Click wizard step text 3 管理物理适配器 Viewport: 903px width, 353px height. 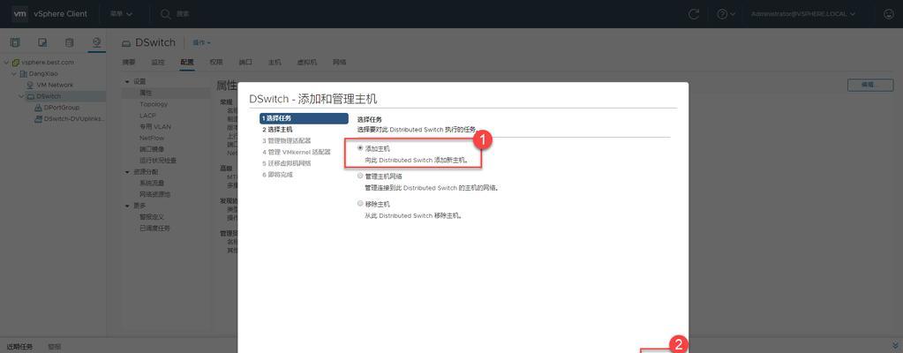click(x=286, y=140)
